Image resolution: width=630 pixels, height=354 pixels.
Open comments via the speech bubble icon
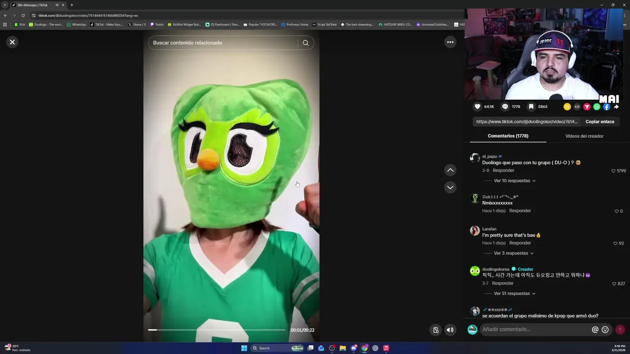[x=505, y=107]
